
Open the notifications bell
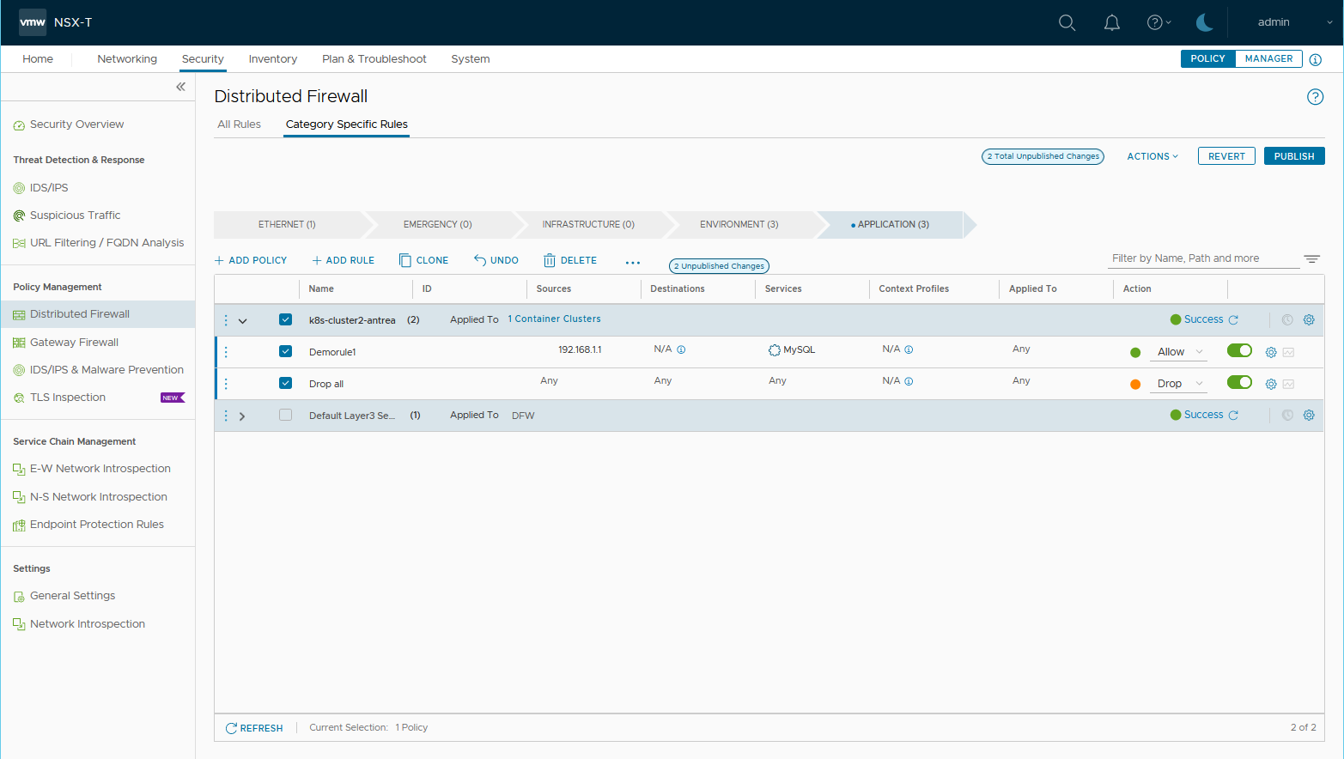[x=1111, y=22]
